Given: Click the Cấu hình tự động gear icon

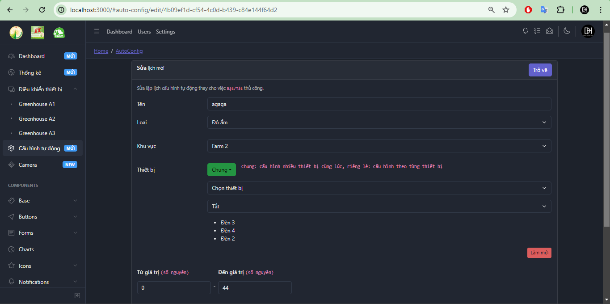Looking at the screenshot, I should (x=12, y=148).
